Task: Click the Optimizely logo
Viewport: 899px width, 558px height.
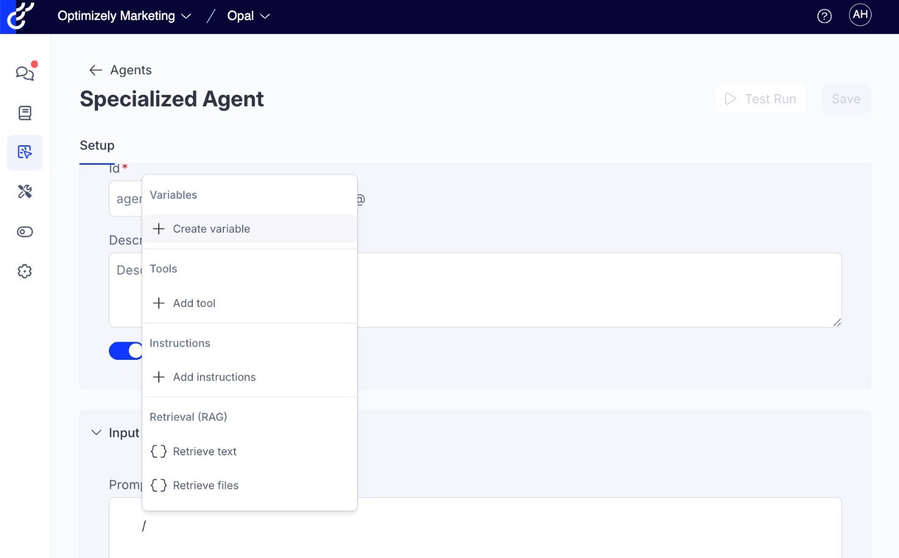Action: click(19, 16)
